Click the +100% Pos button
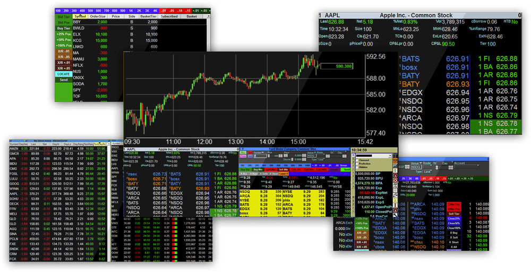 [63, 46]
